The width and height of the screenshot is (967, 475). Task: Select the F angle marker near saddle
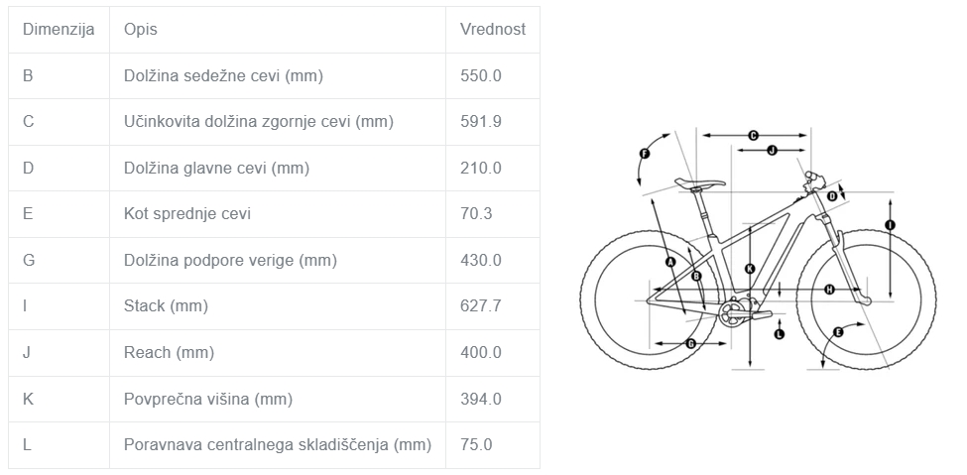(x=645, y=154)
